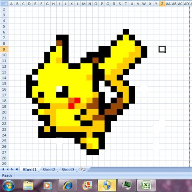Open the PowerPoint taskbar icon

pyautogui.click(x=87, y=186)
